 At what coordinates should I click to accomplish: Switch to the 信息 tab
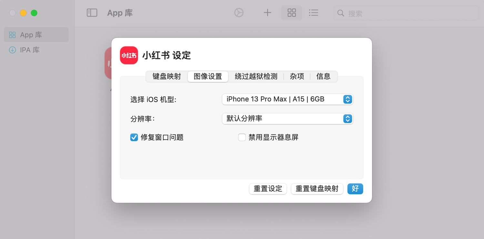click(x=323, y=77)
